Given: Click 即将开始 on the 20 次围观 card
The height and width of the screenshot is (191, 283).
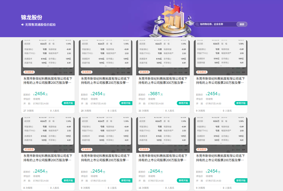Looking at the screenshot, I should [126, 103].
